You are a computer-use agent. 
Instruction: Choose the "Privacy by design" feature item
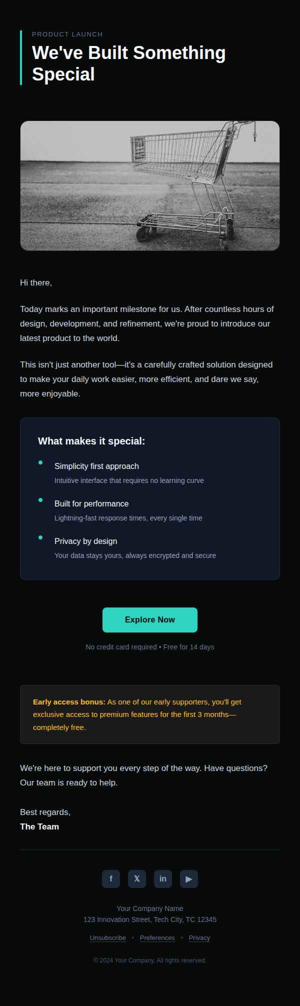pyautogui.click(x=86, y=541)
